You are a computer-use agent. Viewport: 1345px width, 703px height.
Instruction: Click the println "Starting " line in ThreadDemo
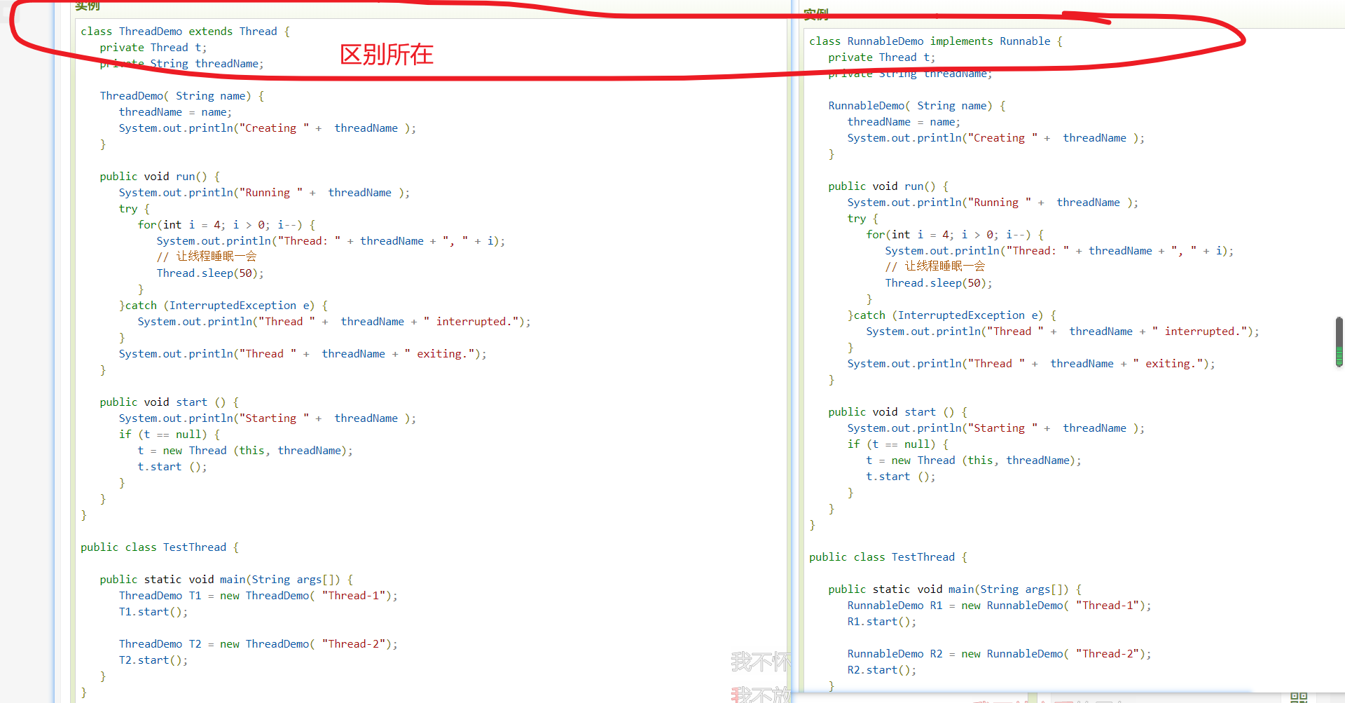[268, 418]
